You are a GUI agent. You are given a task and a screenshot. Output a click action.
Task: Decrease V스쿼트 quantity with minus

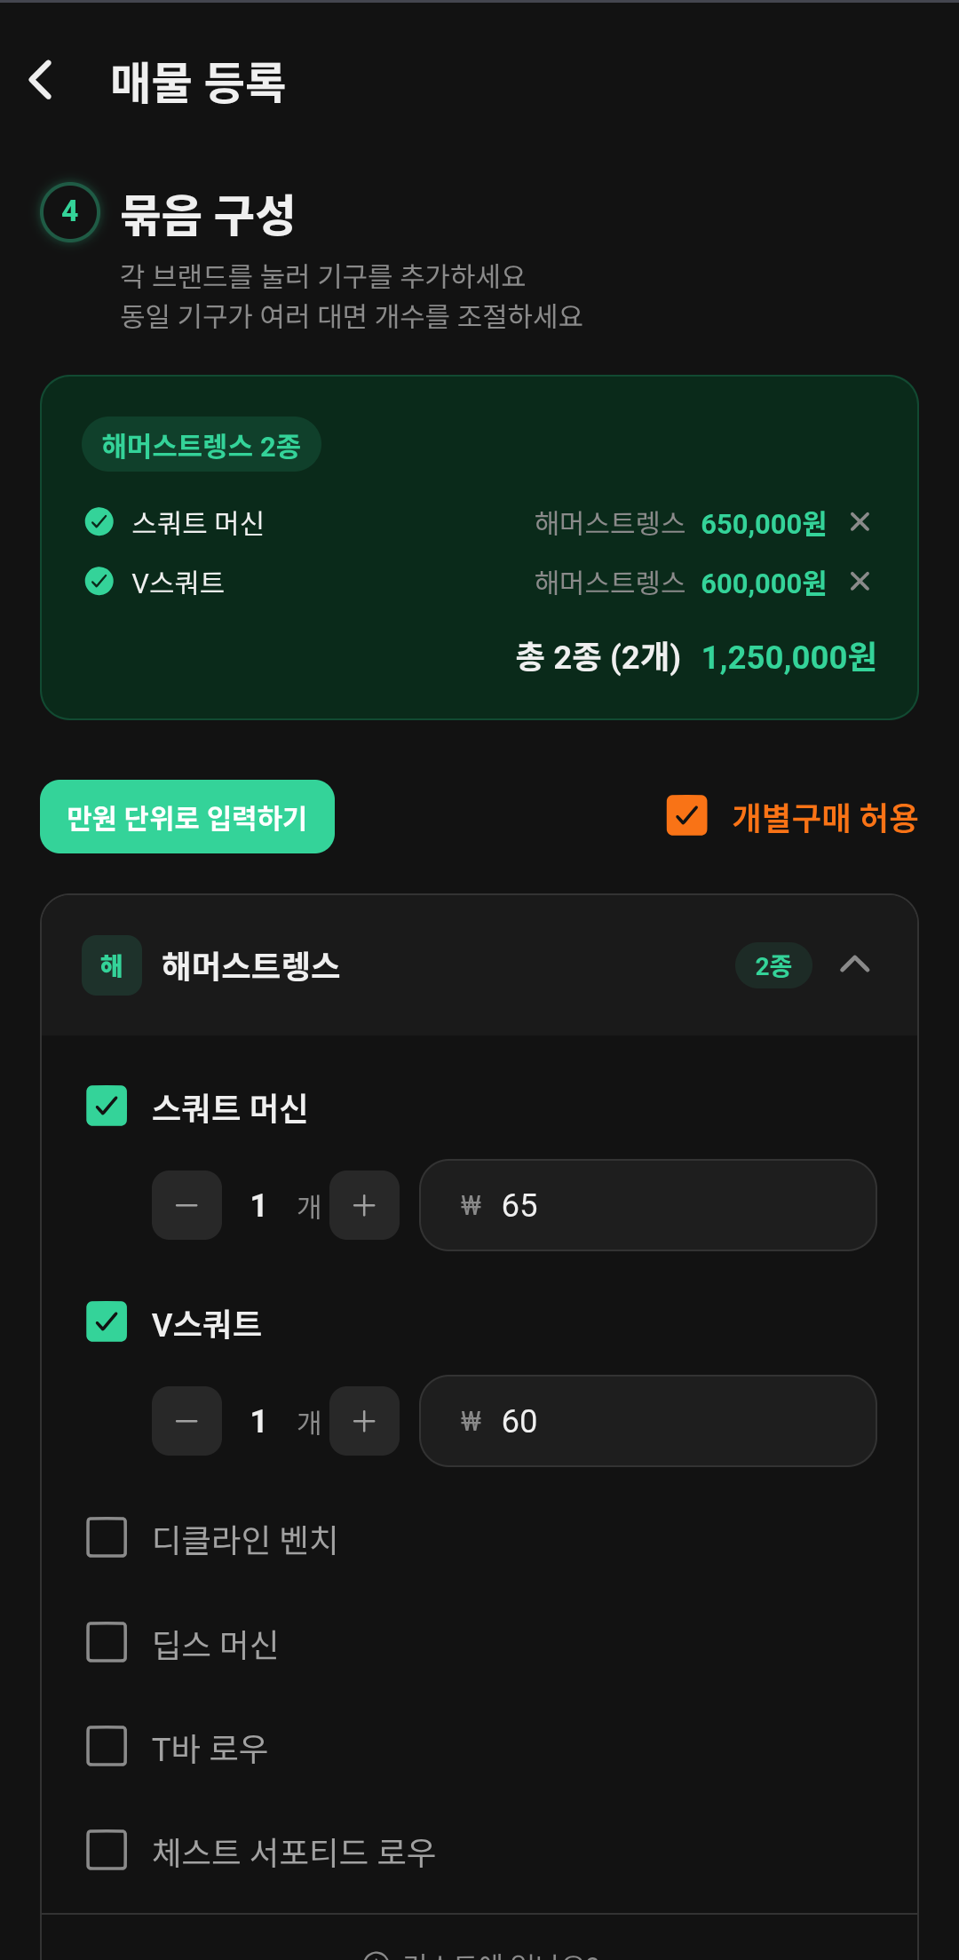(x=186, y=1421)
